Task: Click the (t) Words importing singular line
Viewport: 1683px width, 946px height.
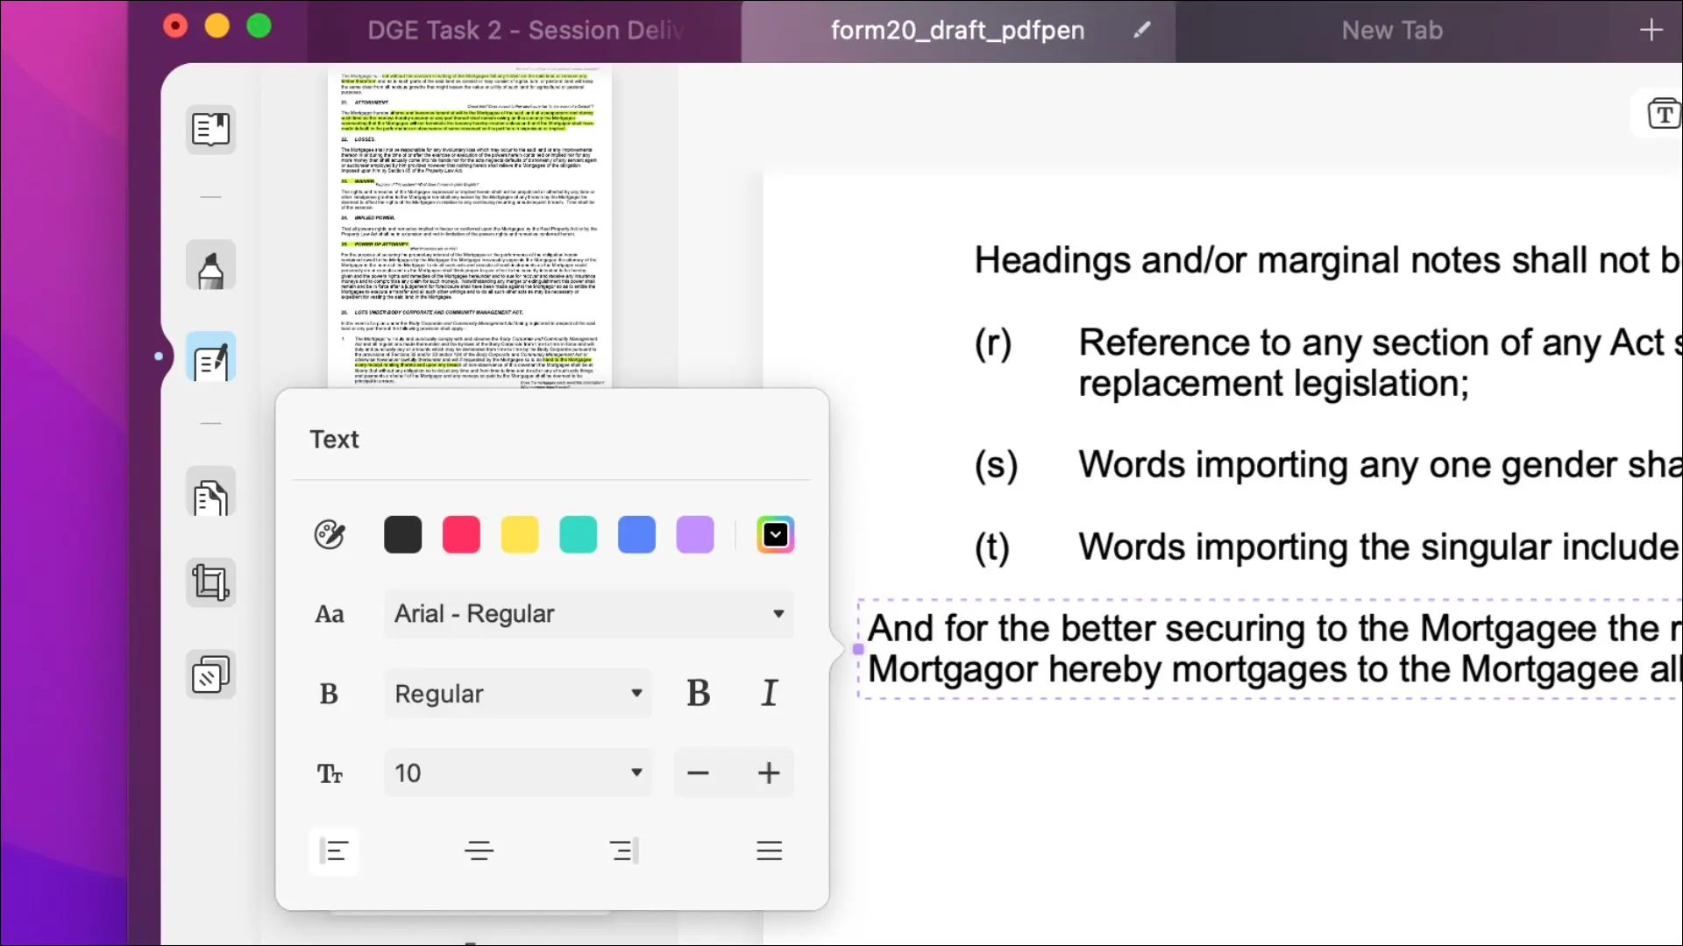Action: 1328,547
